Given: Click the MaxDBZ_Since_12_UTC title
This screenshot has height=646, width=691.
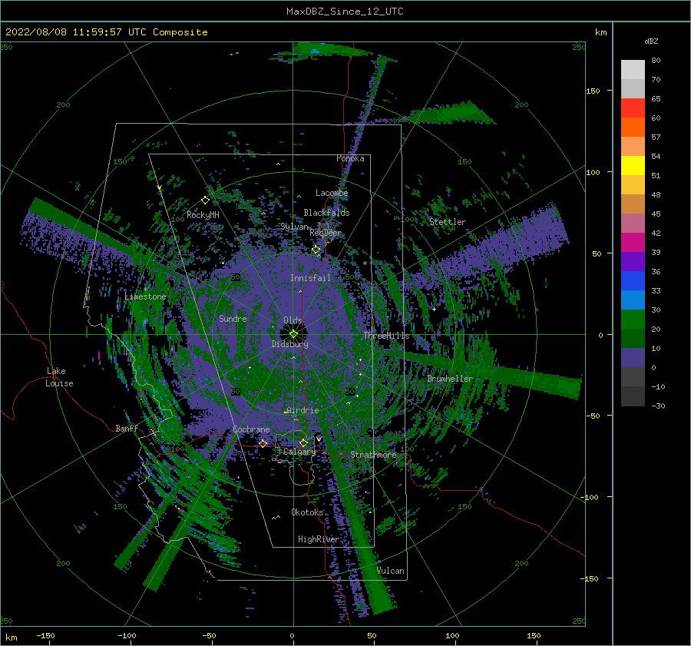Looking at the screenshot, I should pyautogui.click(x=345, y=12).
